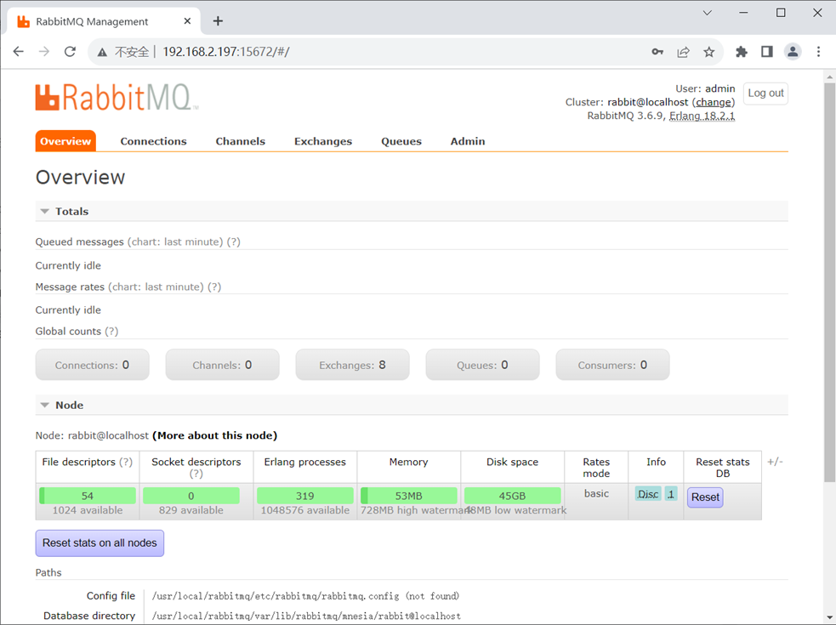Click the Config file path text
Viewport: 836px width, 625px height.
[x=305, y=596]
